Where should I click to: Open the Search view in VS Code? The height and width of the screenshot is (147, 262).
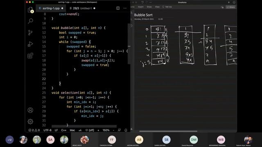pos(30,21)
